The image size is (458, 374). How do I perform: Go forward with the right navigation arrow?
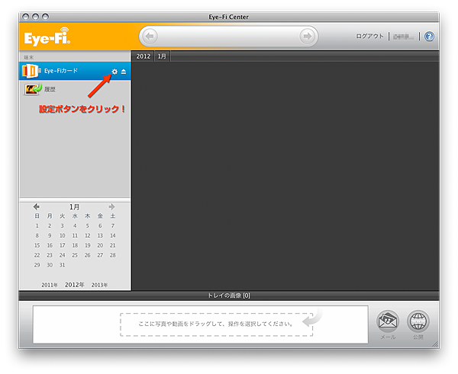(x=307, y=36)
